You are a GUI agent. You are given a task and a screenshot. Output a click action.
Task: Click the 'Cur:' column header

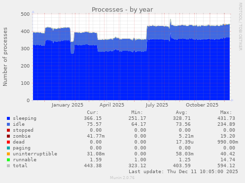point(93,112)
